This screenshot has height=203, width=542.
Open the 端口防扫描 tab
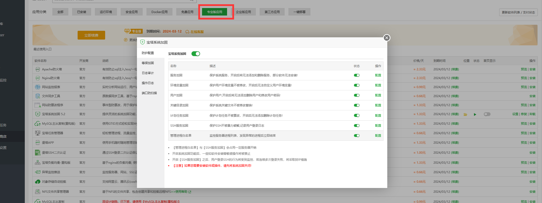tap(151, 93)
